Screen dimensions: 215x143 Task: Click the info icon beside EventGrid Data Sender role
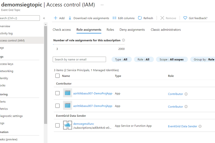point(200,126)
